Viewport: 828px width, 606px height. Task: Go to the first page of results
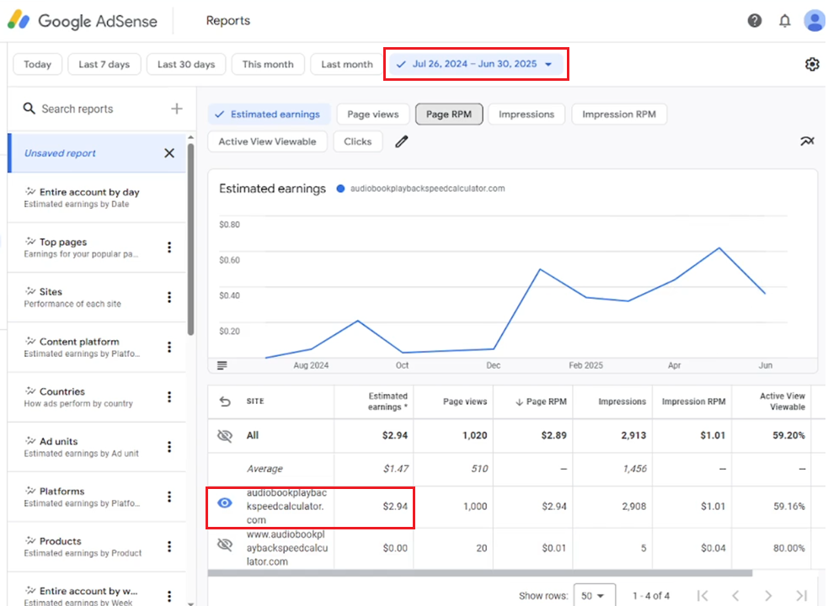click(x=702, y=596)
